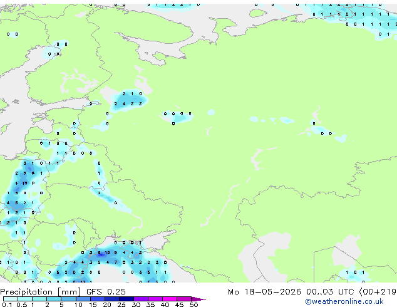Click the legend swatch between 45 and 50
Viewport: 397px width, 307px height.
coord(184,299)
